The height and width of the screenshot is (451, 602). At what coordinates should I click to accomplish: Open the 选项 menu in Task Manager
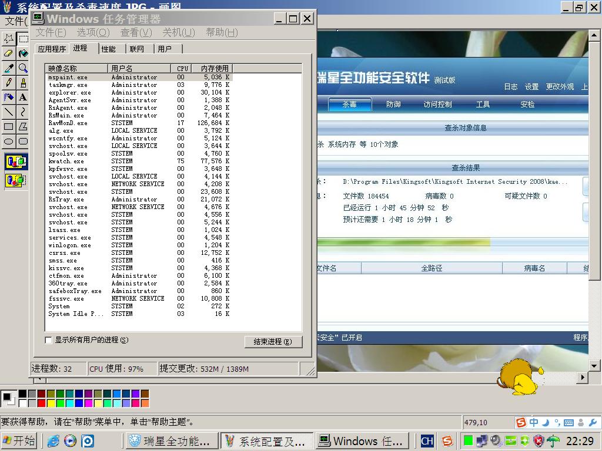[x=93, y=33]
